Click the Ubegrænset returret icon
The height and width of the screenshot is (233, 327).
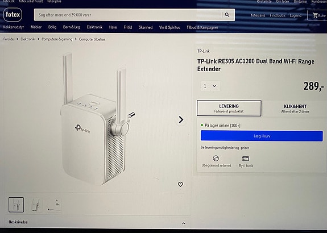tap(216, 158)
